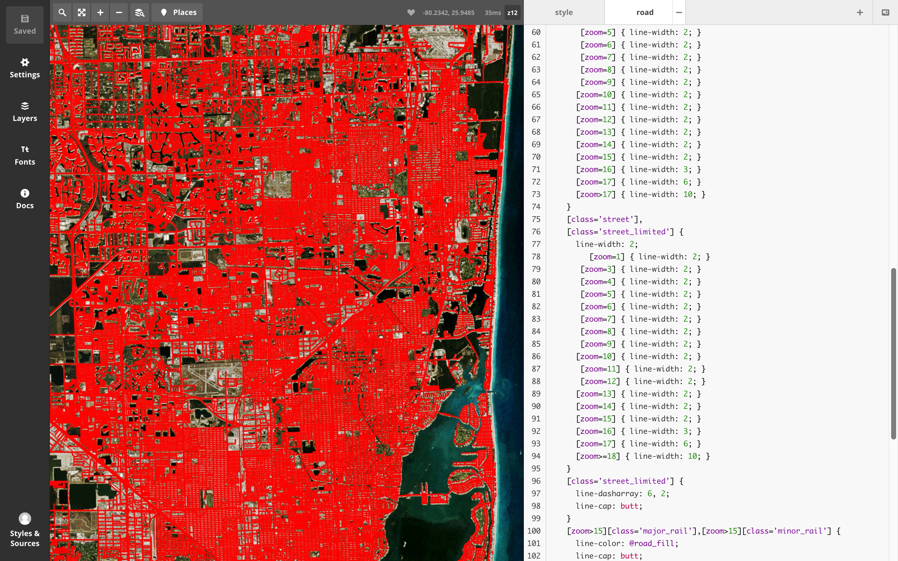
Task: Click @road_fill variable on line 101
Action: coord(651,544)
